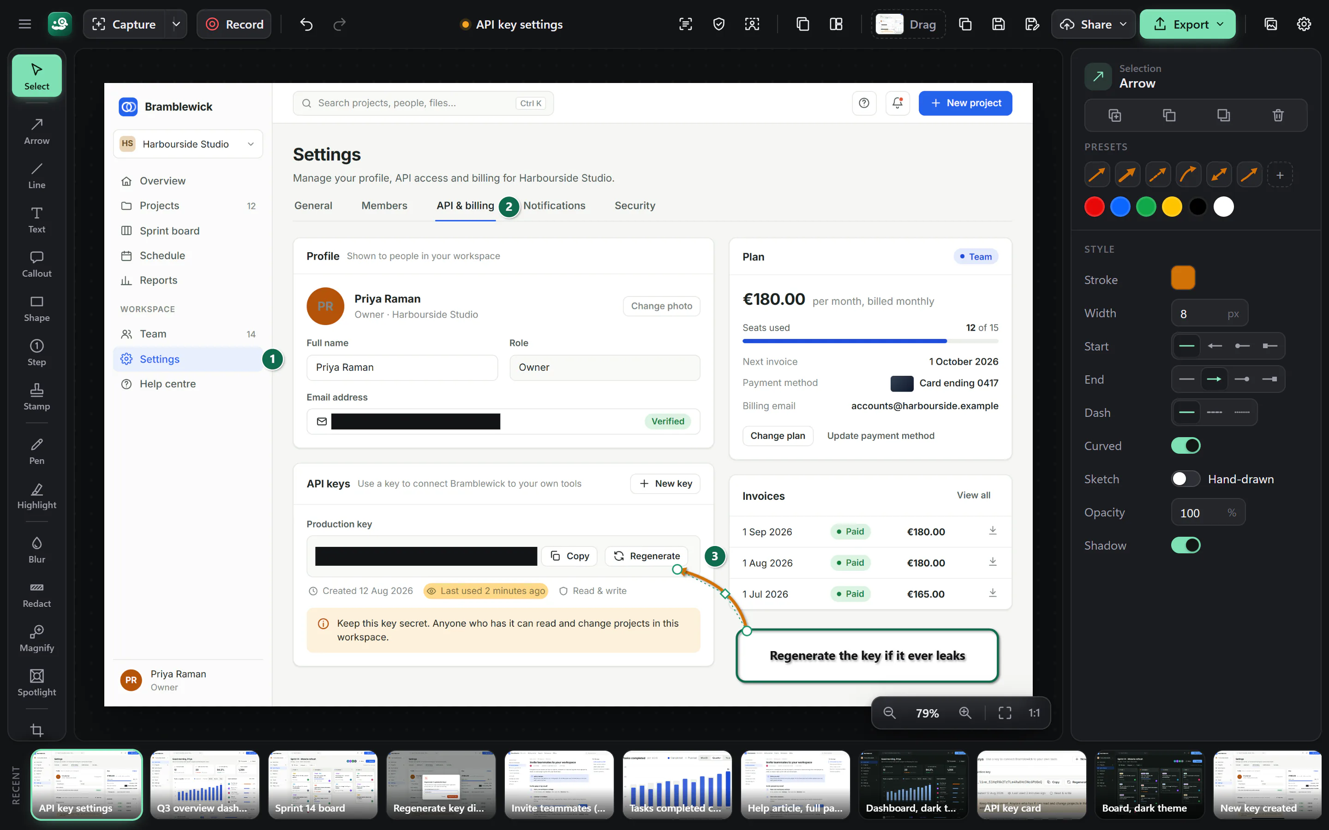Select the Spotlight tool

coord(37,683)
